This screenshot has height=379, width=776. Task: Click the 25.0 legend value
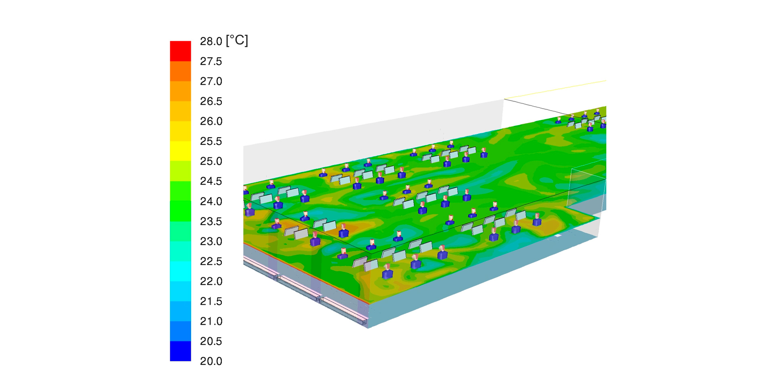coord(211,161)
